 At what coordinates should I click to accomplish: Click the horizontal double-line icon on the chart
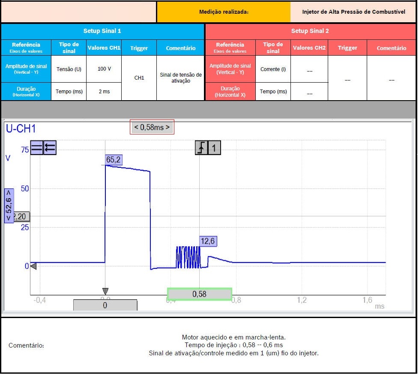tap(37, 148)
